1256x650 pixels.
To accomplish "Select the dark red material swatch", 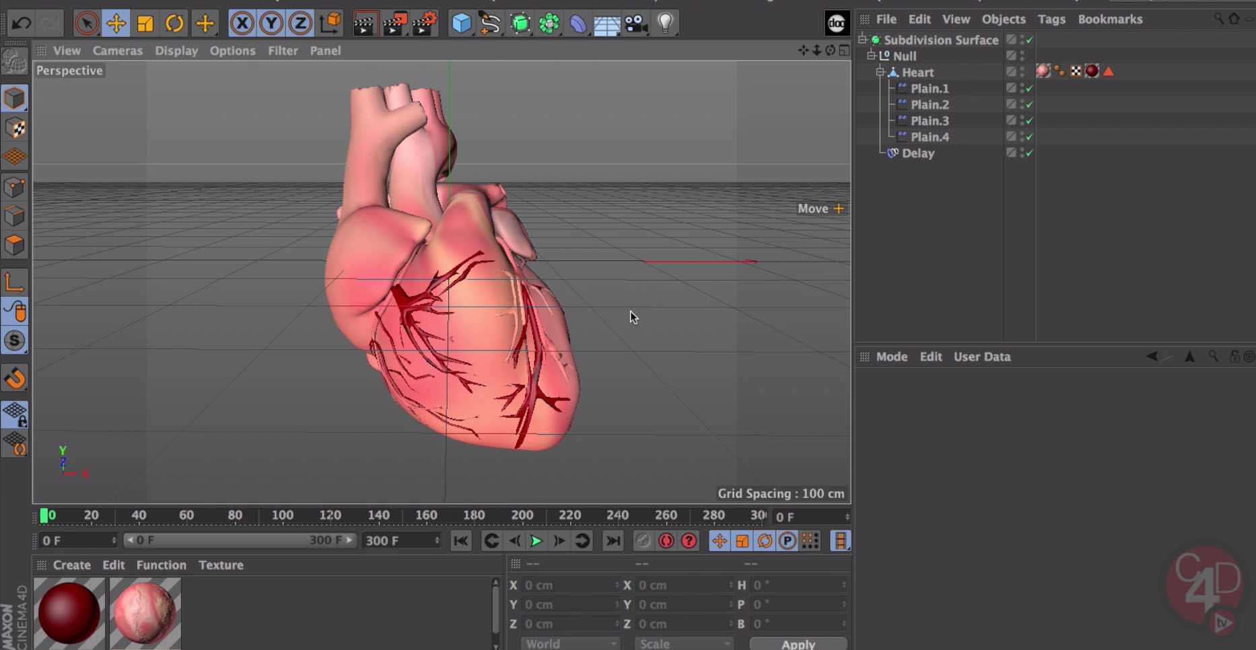I will coord(69,612).
